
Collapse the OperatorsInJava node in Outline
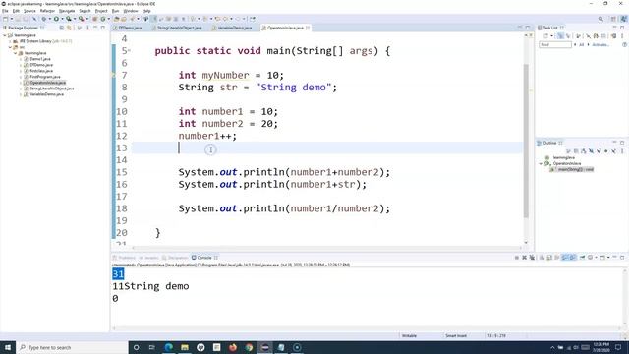click(541, 164)
